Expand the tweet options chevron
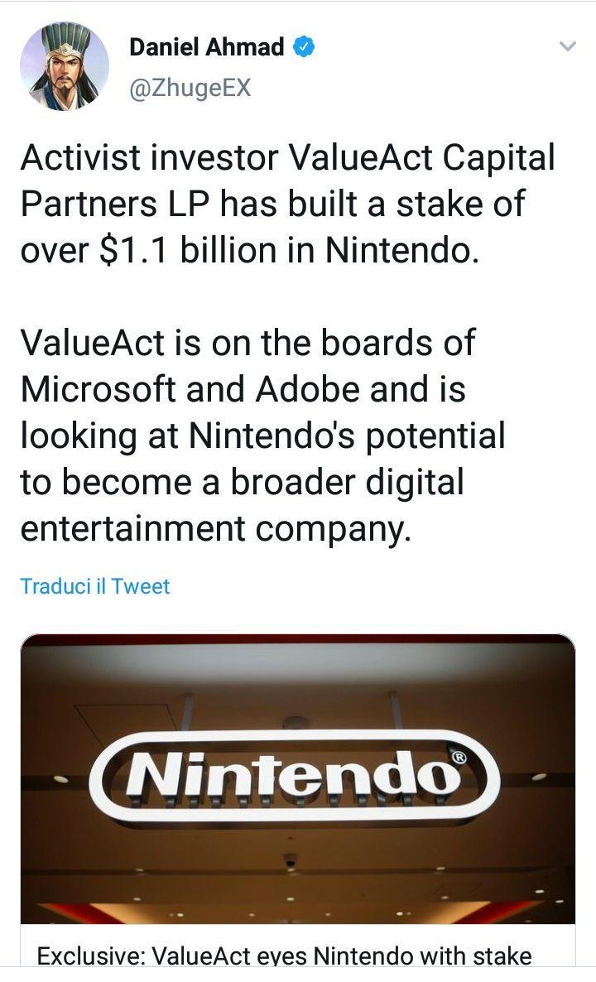The image size is (596, 982). [x=567, y=46]
